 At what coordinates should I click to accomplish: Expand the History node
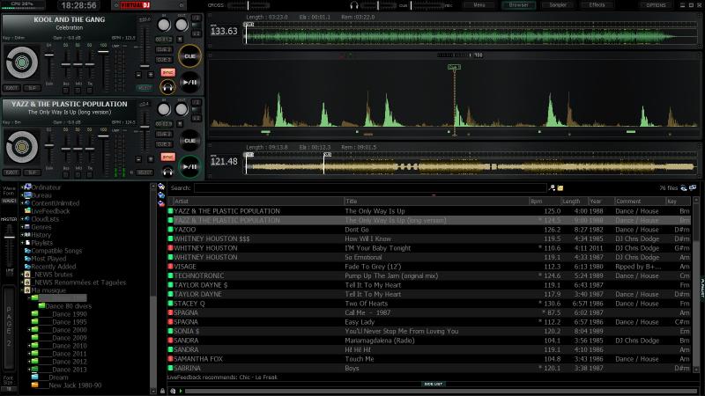point(22,235)
